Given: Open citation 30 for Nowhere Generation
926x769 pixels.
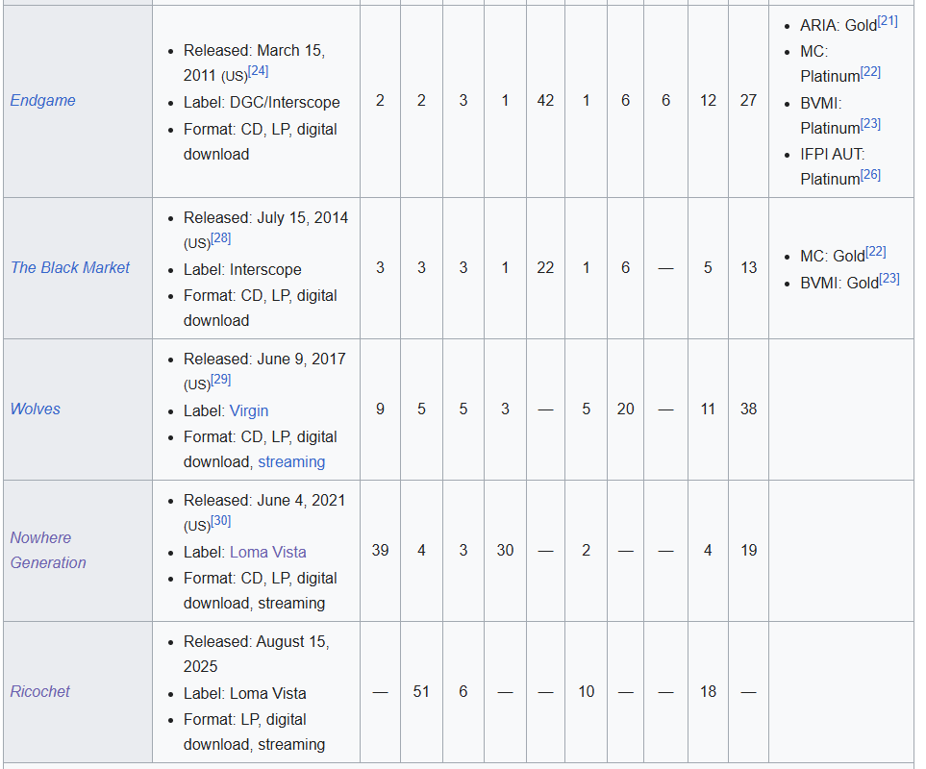Looking at the screenshot, I should (221, 521).
